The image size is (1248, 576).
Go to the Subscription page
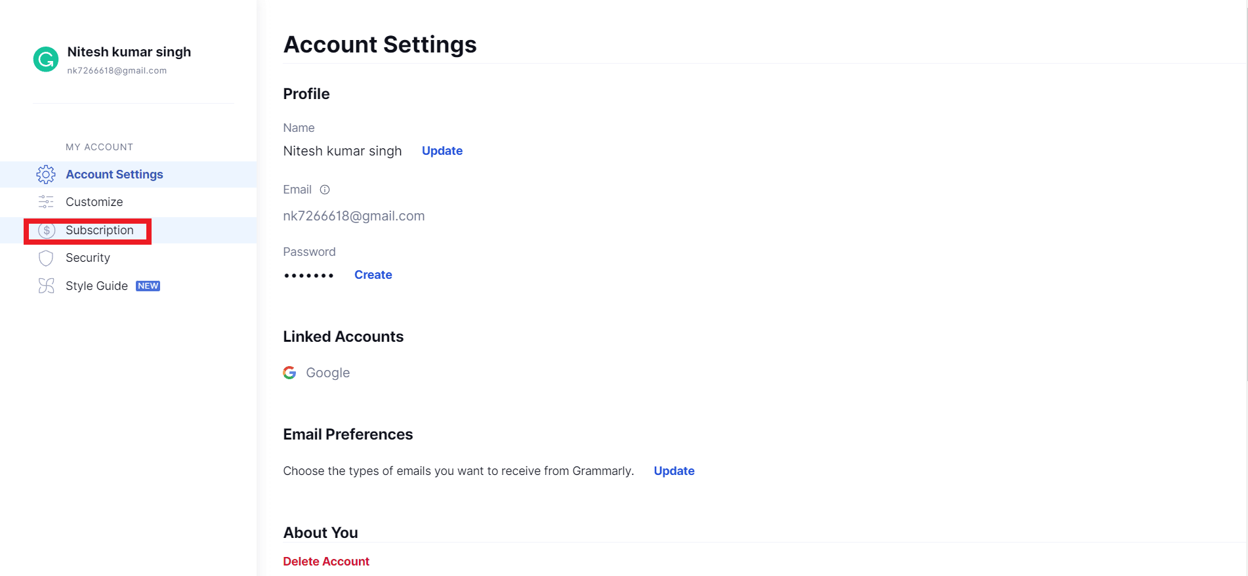(100, 230)
